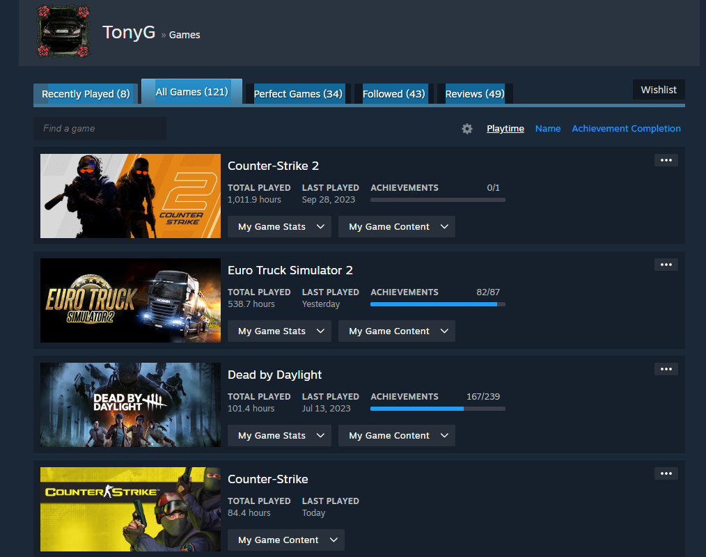This screenshot has width=706, height=557.
Task: Open the three-dot menu for Counter-Strike 2
Action: click(x=666, y=160)
